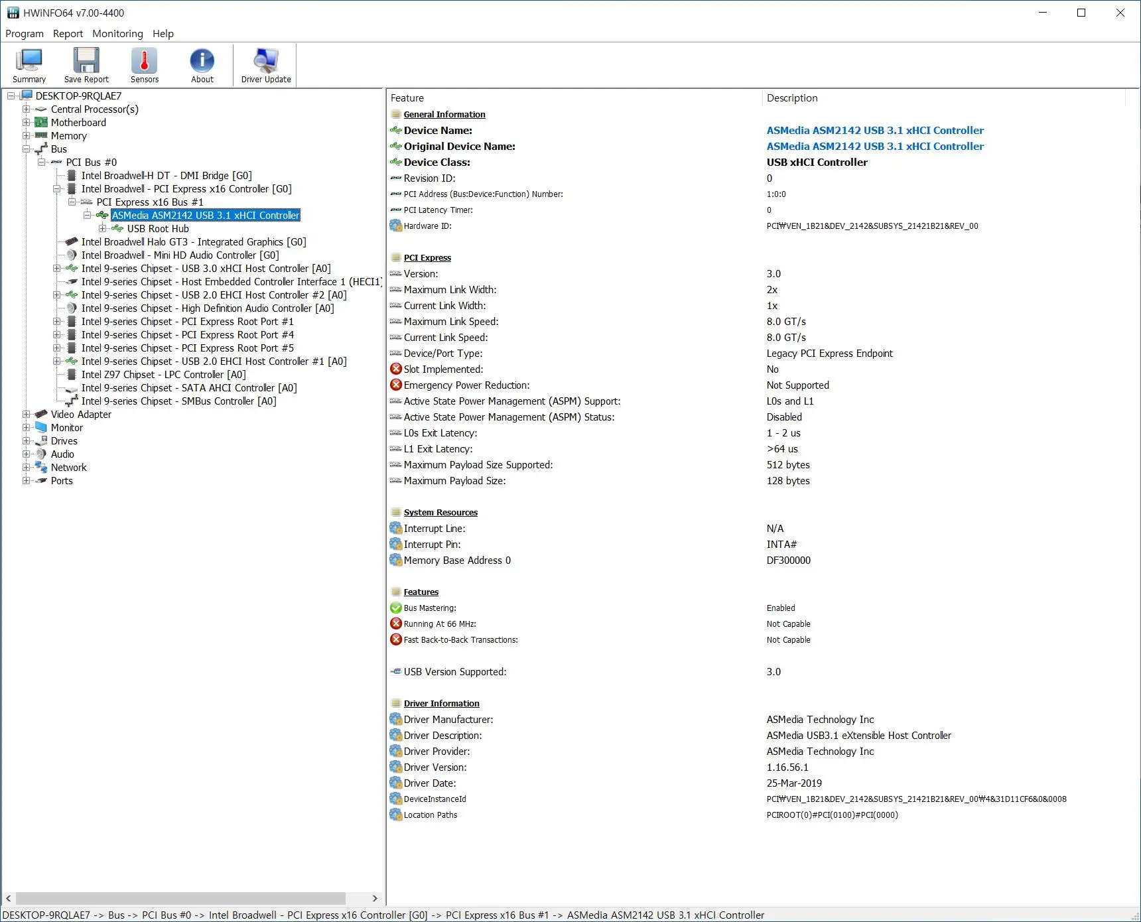The width and height of the screenshot is (1141, 922).
Task: Expand the Drives tree node
Action: [27, 440]
